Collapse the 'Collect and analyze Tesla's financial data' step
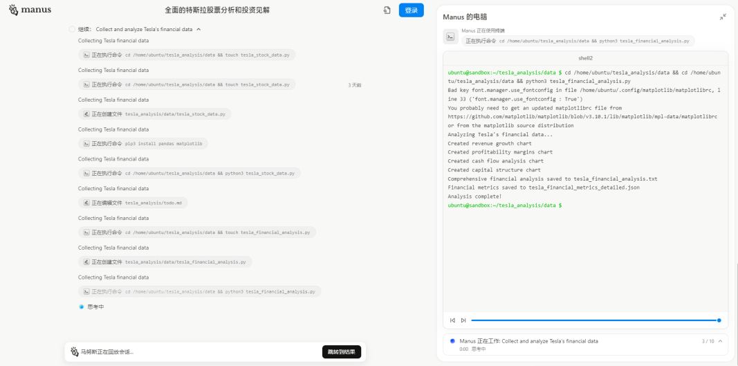Image resolution: width=738 pixels, height=366 pixels. pos(199,29)
